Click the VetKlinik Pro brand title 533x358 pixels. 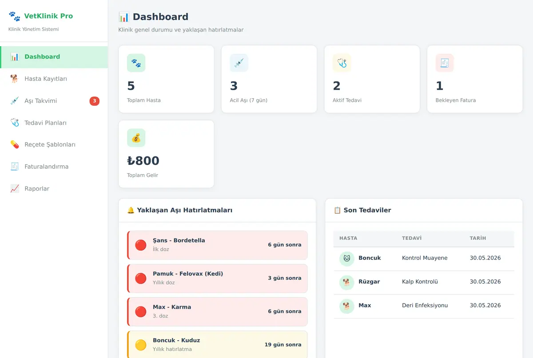click(x=48, y=16)
